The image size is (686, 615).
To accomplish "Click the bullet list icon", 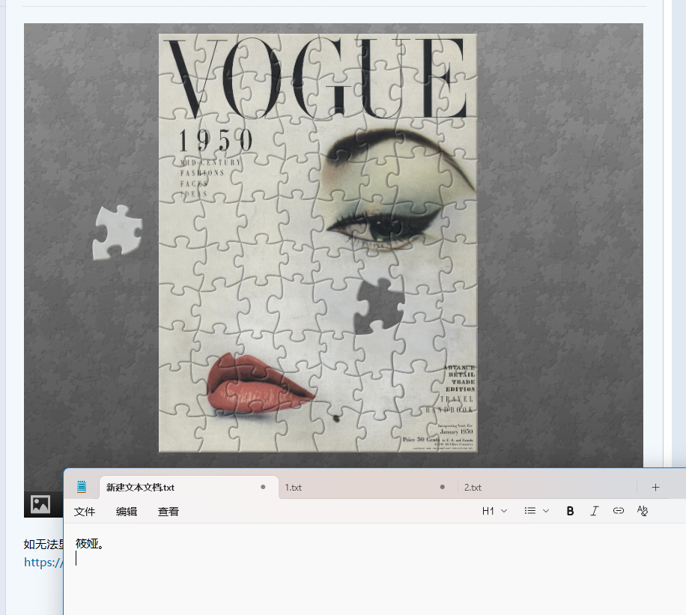I will click(x=529, y=511).
